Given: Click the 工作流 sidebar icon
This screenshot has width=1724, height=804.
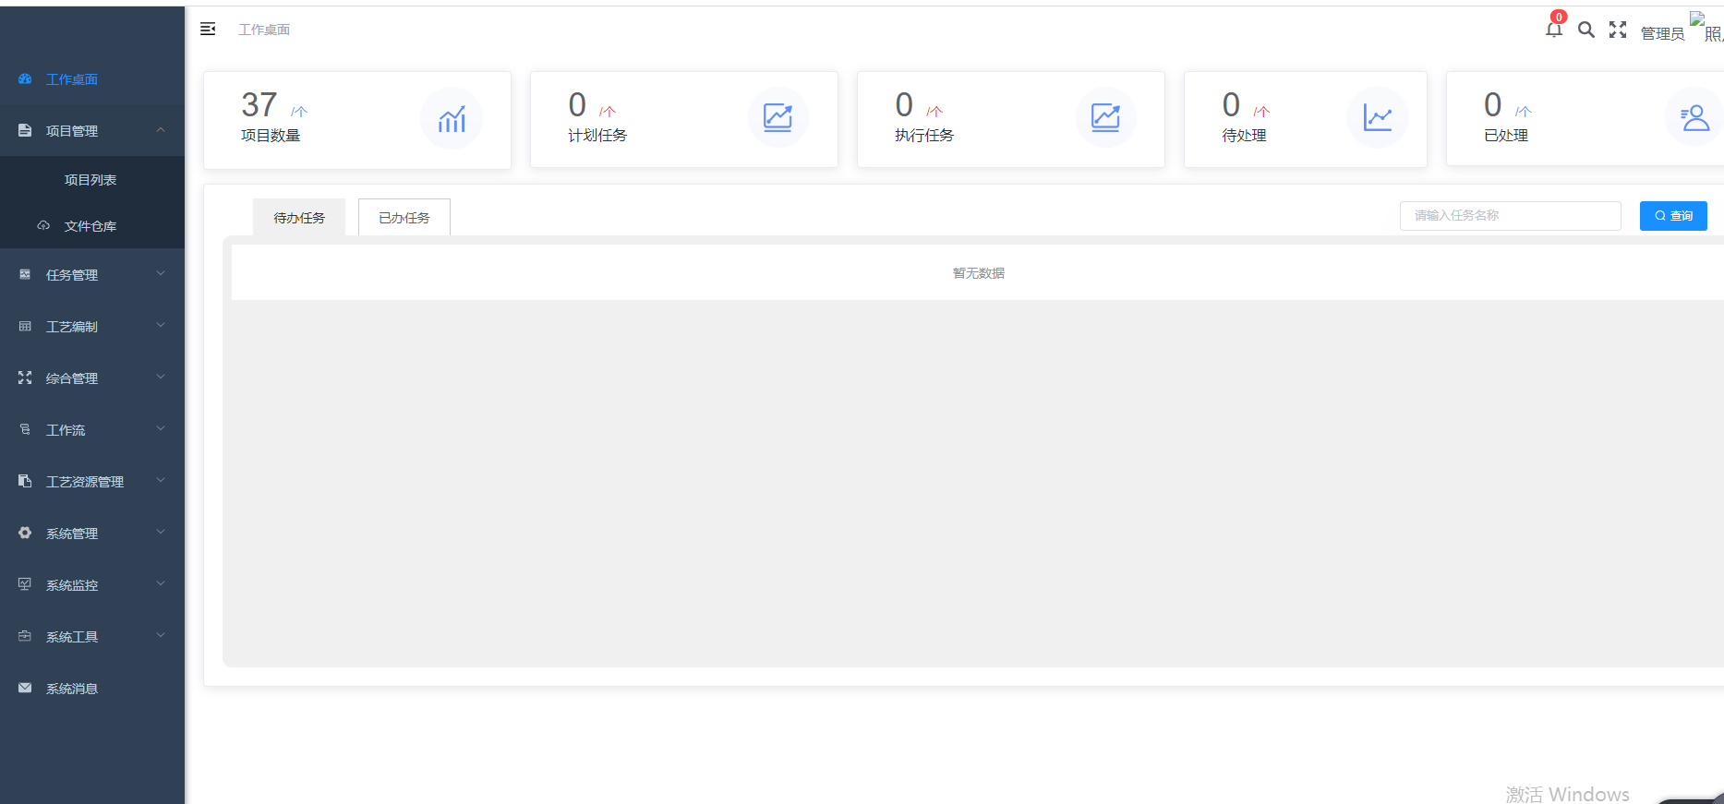Looking at the screenshot, I should (x=25, y=430).
